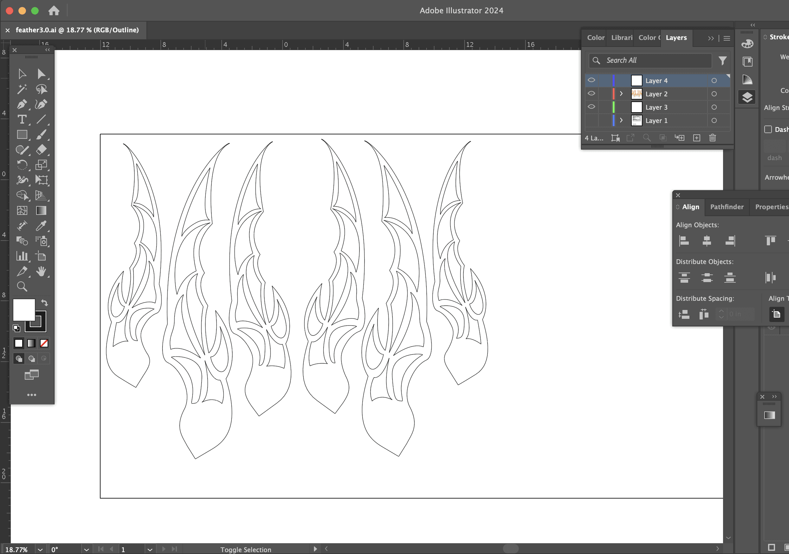Open the zoom level dropdown
The height and width of the screenshot is (554, 789).
[40, 549]
